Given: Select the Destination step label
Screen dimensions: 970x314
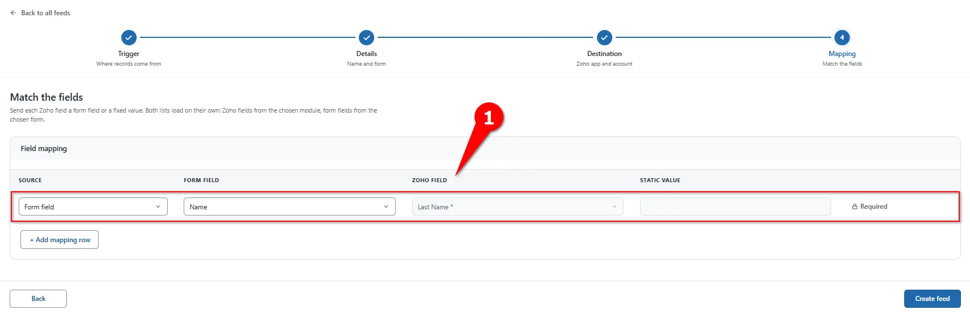Looking at the screenshot, I should pyautogui.click(x=604, y=54).
